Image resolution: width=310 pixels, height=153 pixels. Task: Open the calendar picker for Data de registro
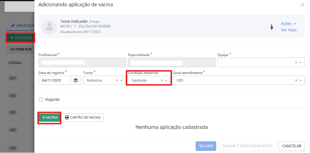(x=75, y=80)
